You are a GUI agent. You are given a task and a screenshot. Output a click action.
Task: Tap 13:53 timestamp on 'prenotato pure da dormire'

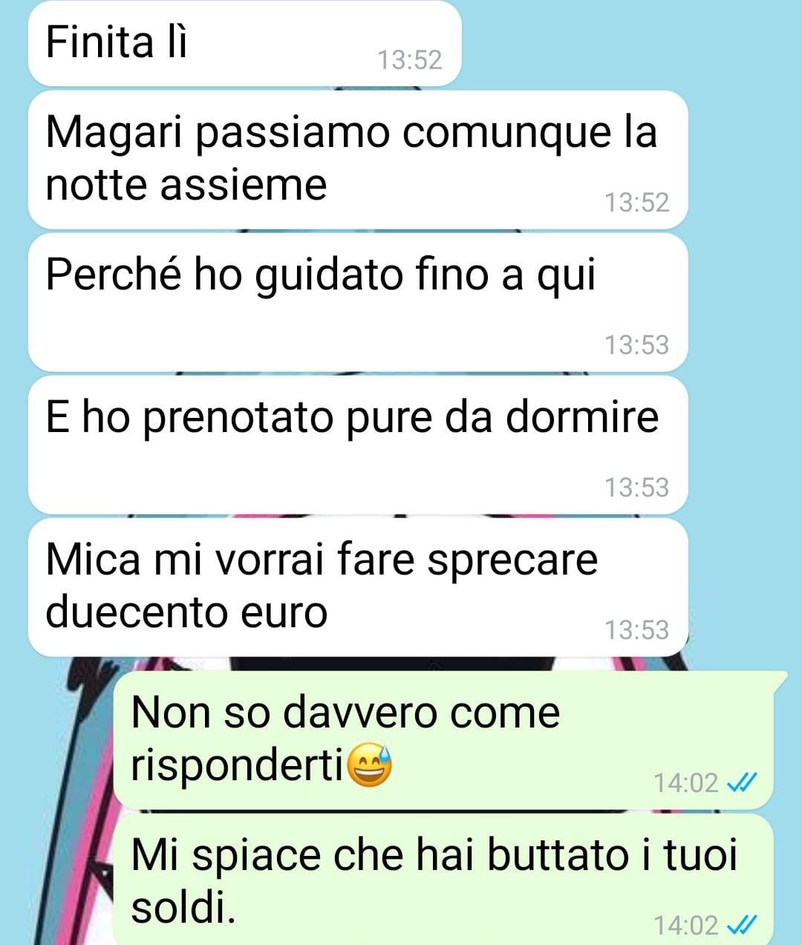636,487
